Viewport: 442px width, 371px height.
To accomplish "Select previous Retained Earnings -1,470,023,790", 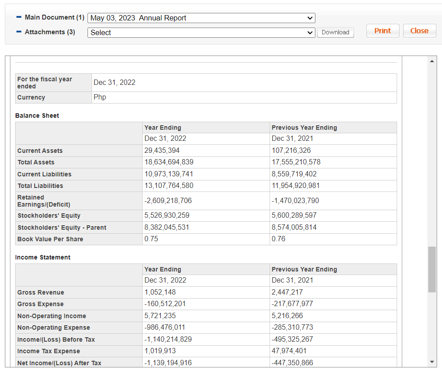I will coord(295,201).
